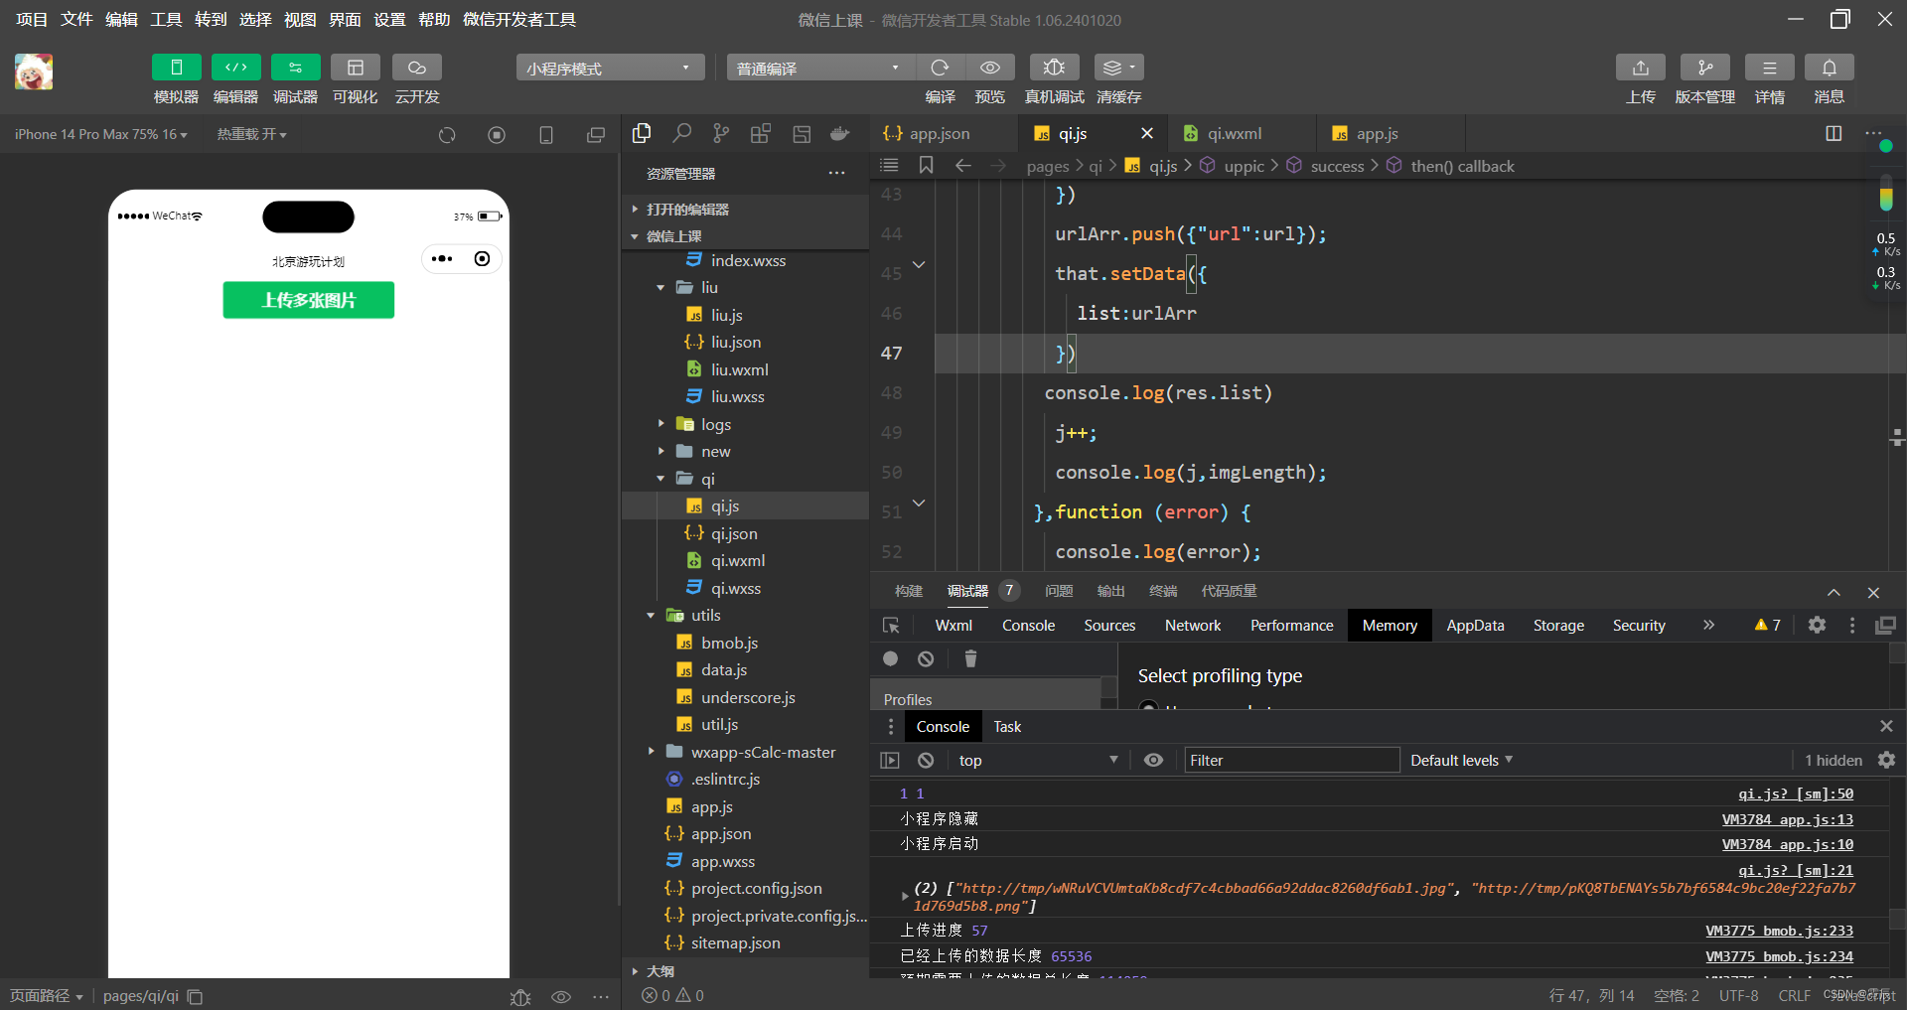
Task: Open the AppData devtools tab
Action: pos(1475,625)
